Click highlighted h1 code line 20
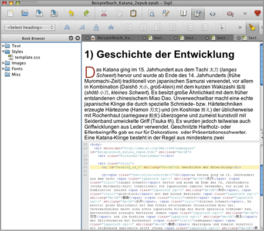 pyautogui.click(x=174, y=167)
